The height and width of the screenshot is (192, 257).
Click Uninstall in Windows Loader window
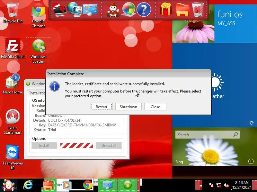pos(109,146)
